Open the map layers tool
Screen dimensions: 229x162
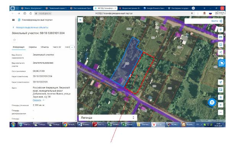coord(221,29)
